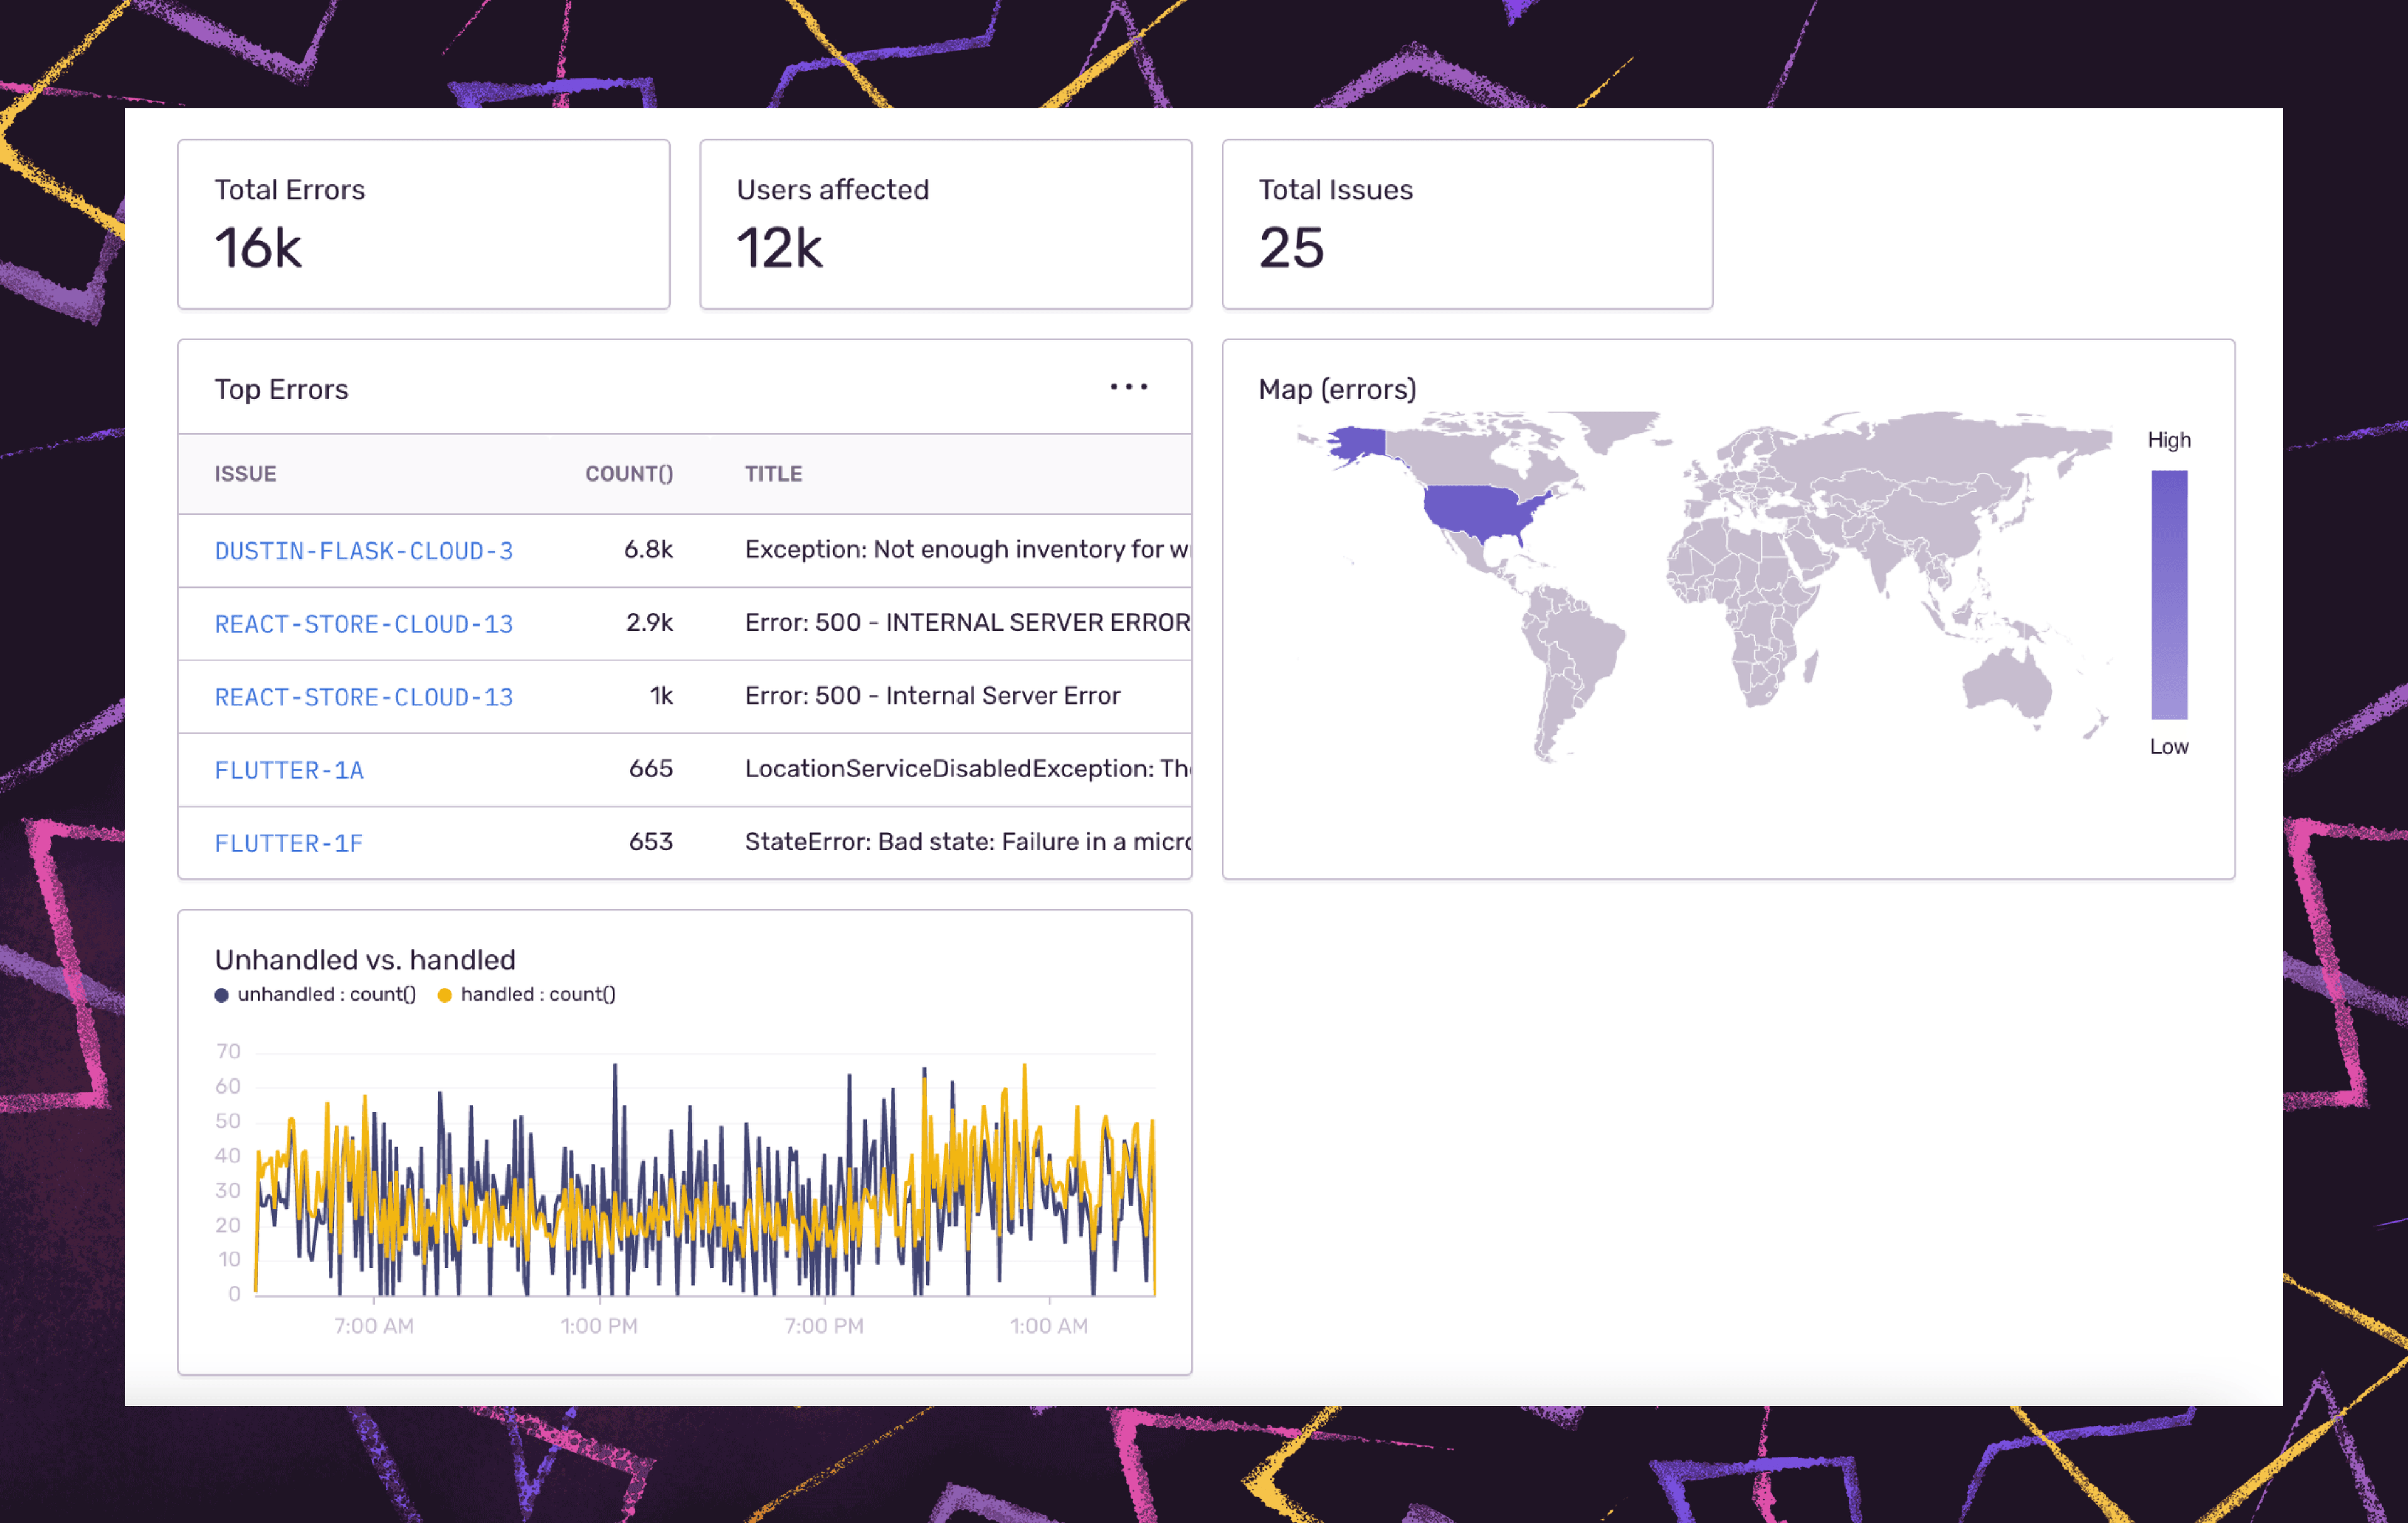Sort Top Errors by the ISSUE column header
The width and height of the screenshot is (2408, 1523).
point(245,473)
